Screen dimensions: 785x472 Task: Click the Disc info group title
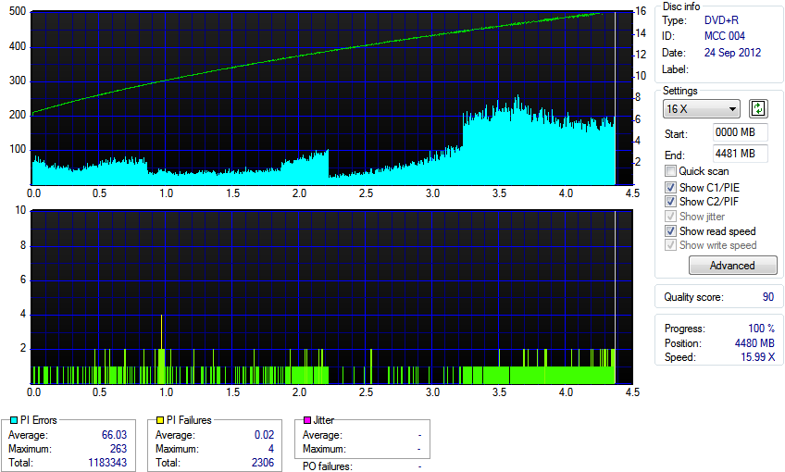coord(681,6)
